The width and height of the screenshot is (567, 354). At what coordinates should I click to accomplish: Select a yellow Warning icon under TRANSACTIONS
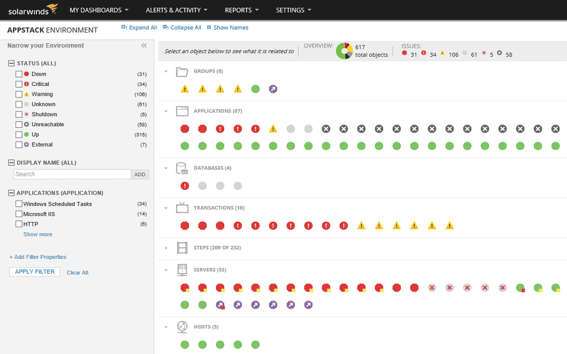(x=361, y=225)
